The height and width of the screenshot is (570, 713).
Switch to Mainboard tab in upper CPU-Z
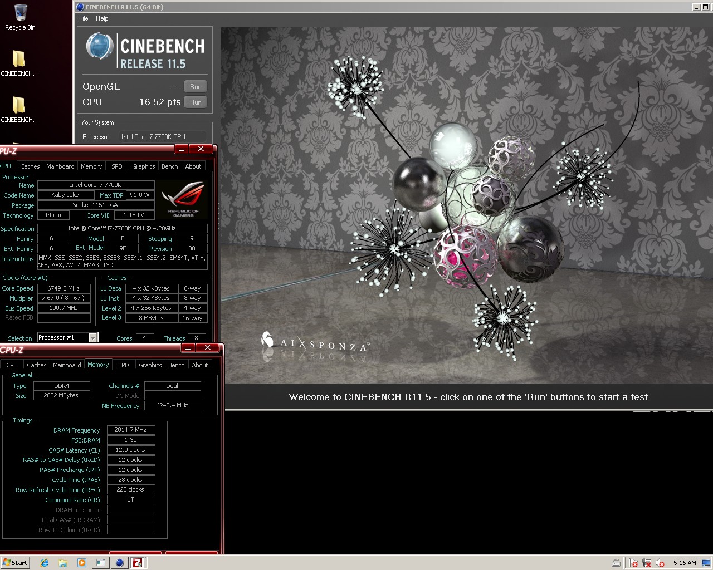tap(60, 166)
